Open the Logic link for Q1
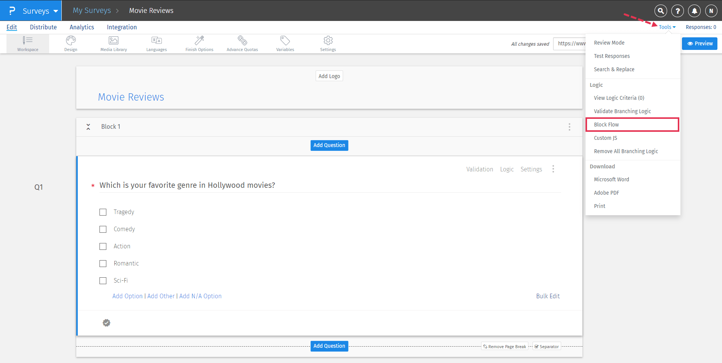 (507, 169)
